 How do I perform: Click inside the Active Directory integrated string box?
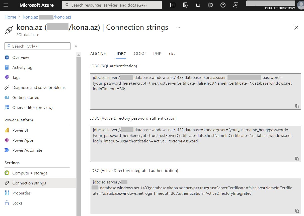(x=196, y=196)
